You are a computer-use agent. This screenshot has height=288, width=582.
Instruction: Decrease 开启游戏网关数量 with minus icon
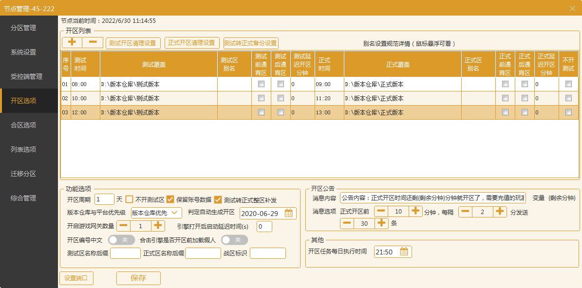click(124, 226)
